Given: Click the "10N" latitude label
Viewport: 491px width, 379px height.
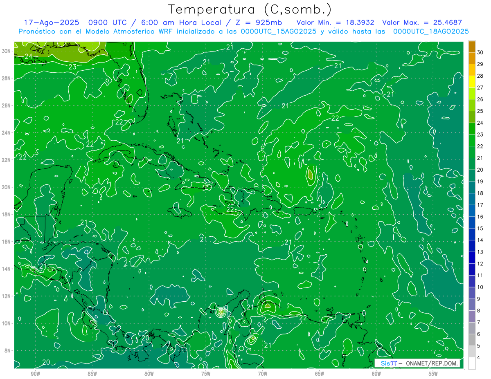Looking at the screenshot, I should point(6,323).
